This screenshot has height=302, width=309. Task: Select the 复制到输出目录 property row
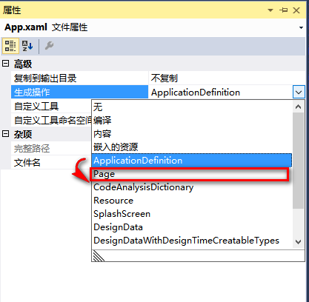click(x=80, y=78)
